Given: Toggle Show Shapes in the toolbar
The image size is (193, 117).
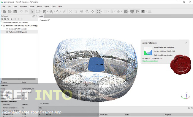Looking at the screenshot, I should tap(132, 11).
